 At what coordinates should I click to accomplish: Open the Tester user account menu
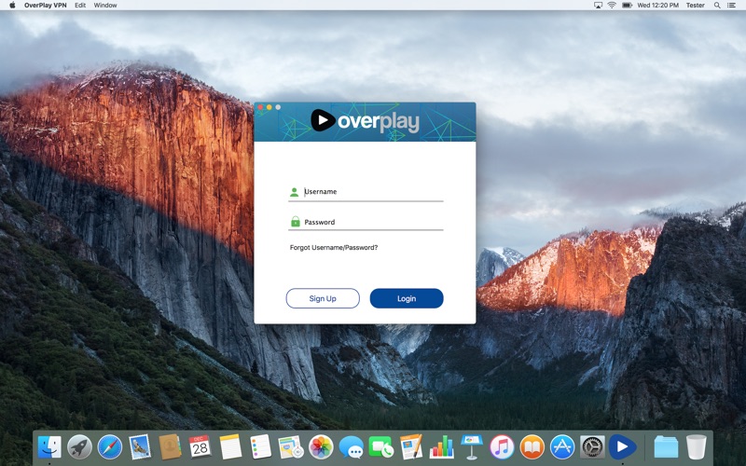[x=695, y=6]
